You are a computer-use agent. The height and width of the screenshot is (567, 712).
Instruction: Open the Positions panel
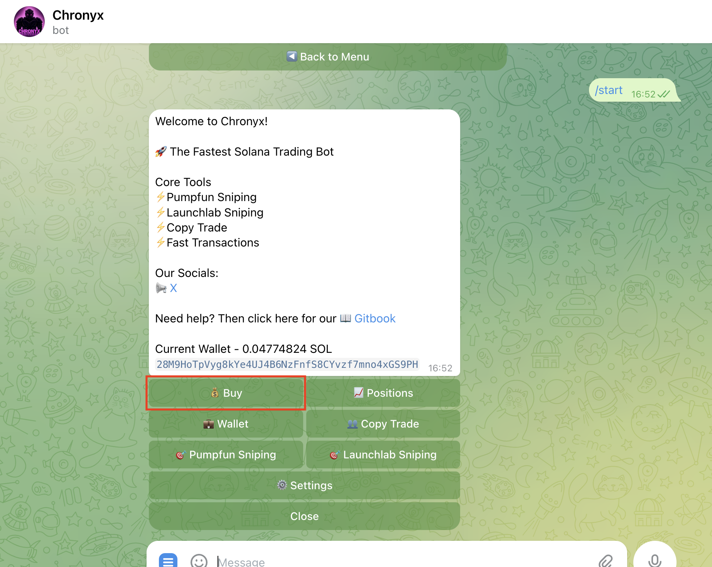[x=383, y=393]
